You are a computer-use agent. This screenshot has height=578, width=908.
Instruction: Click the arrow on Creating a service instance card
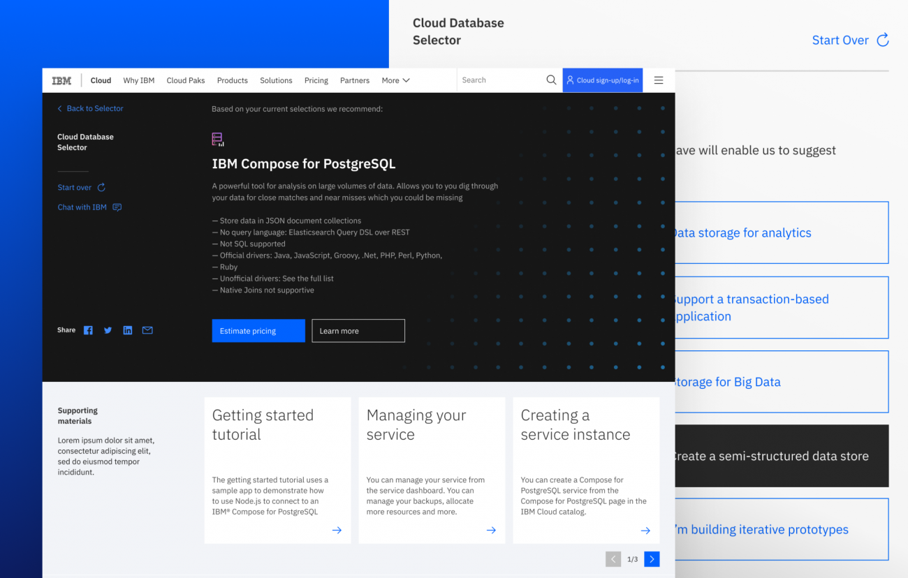pos(645,531)
